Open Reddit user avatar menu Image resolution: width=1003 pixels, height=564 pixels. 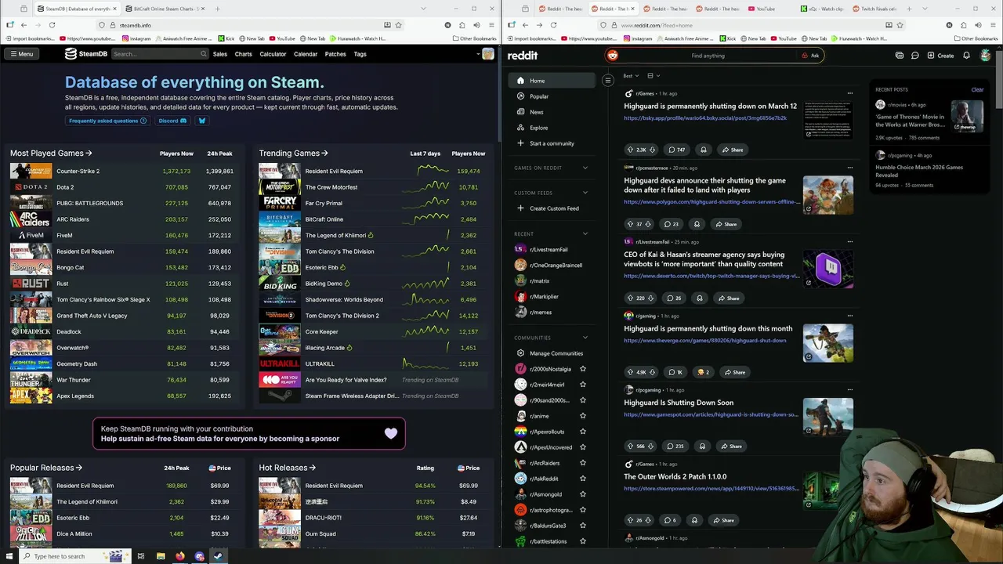pyautogui.click(x=985, y=56)
